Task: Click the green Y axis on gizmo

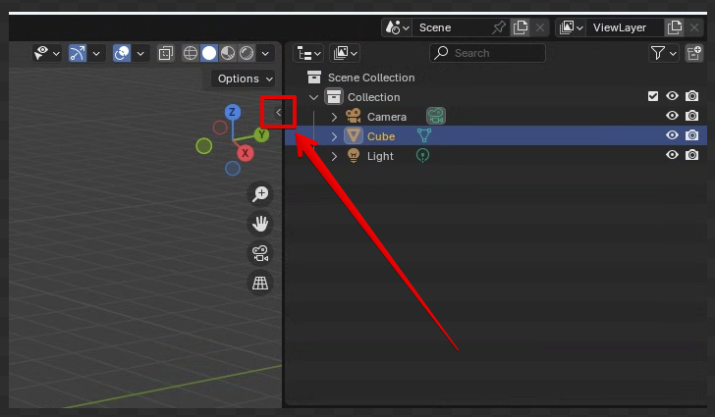Action: (261, 134)
